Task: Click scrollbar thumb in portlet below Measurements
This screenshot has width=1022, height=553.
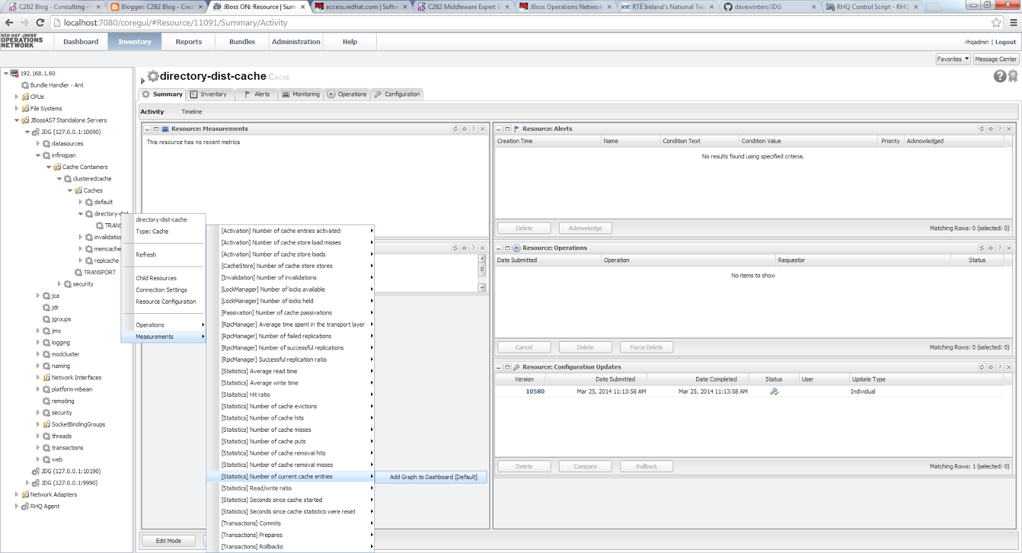Action: pos(482,269)
